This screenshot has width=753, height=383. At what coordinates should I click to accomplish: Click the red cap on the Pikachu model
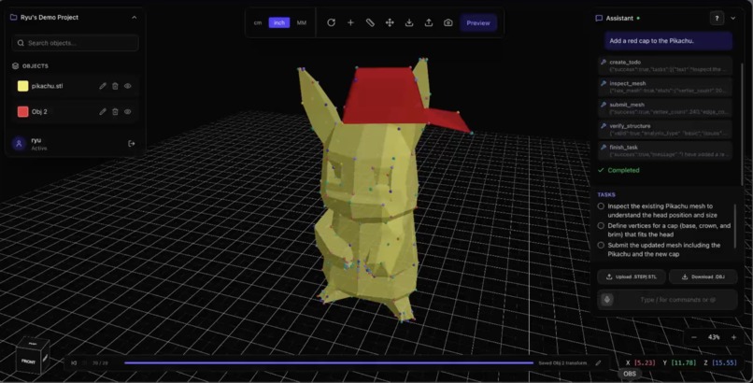click(384, 96)
